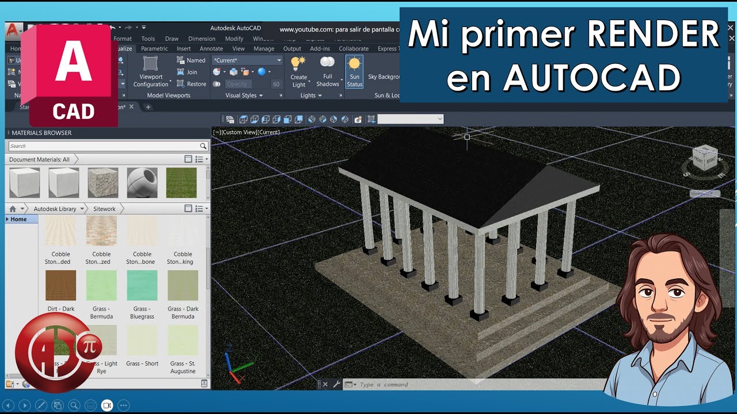
Task: Close the command line with X
Action: [x=325, y=384]
